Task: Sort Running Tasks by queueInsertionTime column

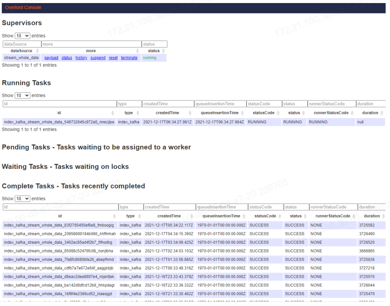Action: [220, 113]
